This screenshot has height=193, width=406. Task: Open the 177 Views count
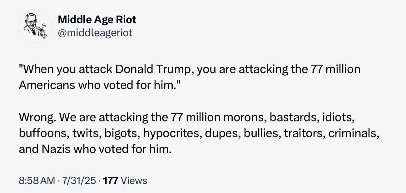click(x=125, y=181)
